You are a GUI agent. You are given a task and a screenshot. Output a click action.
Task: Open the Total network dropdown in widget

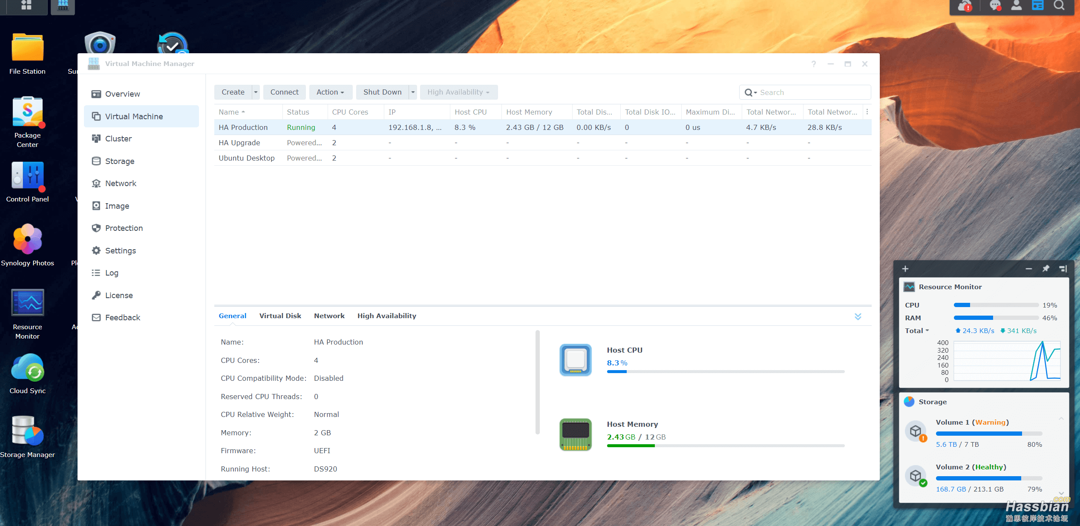(x=917, y=331)
